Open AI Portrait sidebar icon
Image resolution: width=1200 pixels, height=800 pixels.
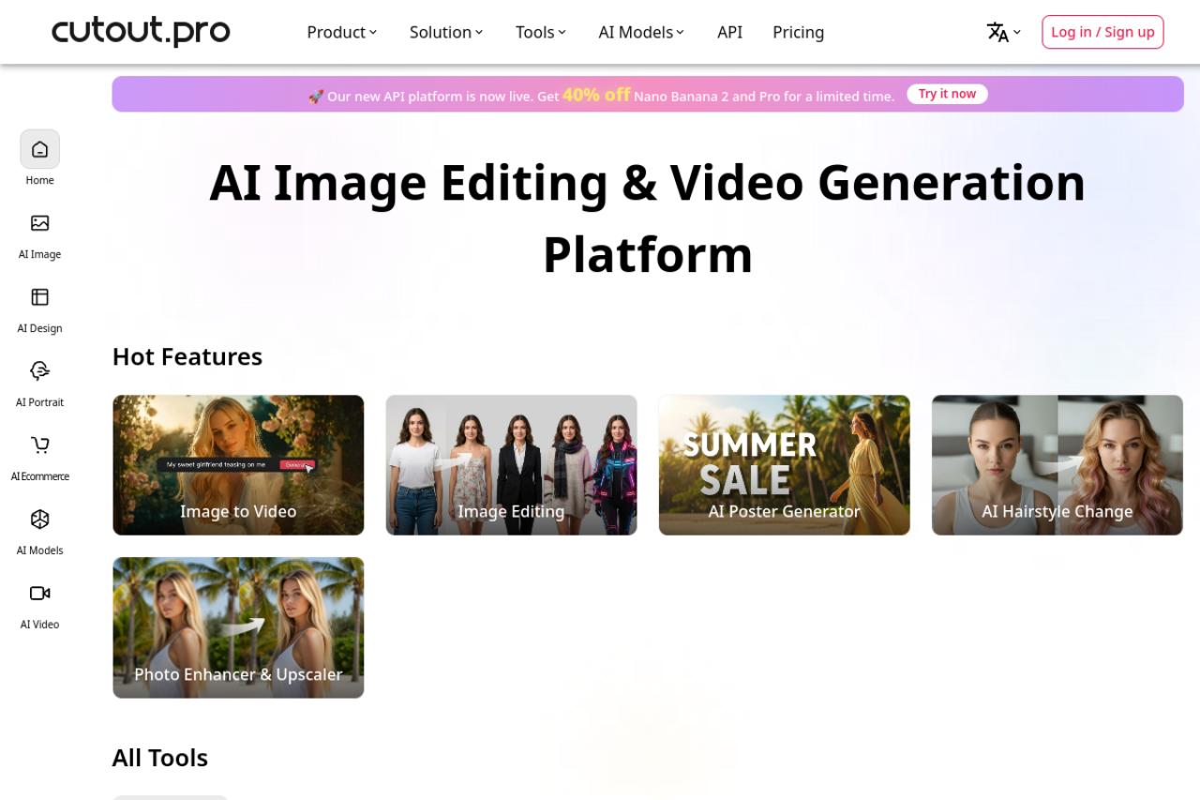click(x=39, y=371)
